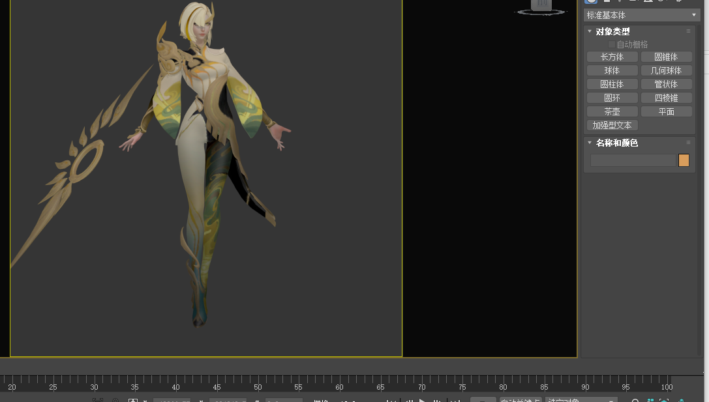Click frame 50 on the timeline
The image size is (709, 402).
coord(258,379)
